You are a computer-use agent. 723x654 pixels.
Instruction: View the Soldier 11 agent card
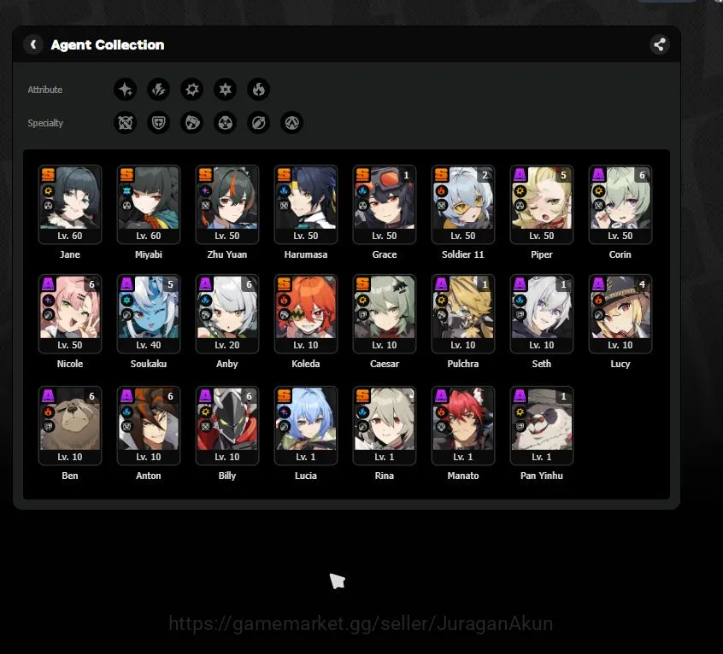463,205
